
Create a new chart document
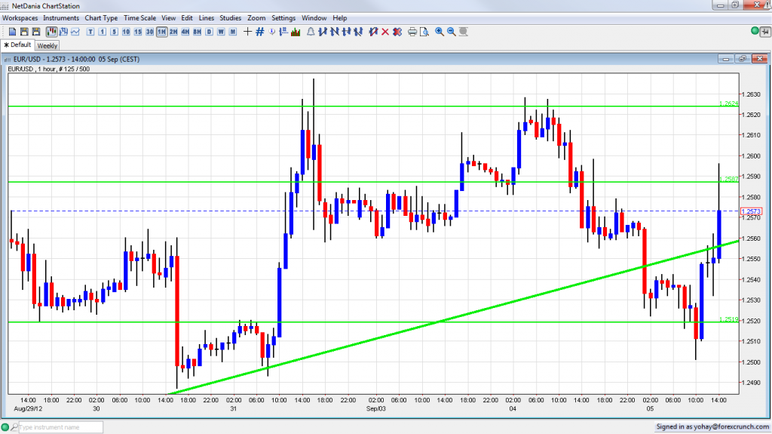click(12, 32)
